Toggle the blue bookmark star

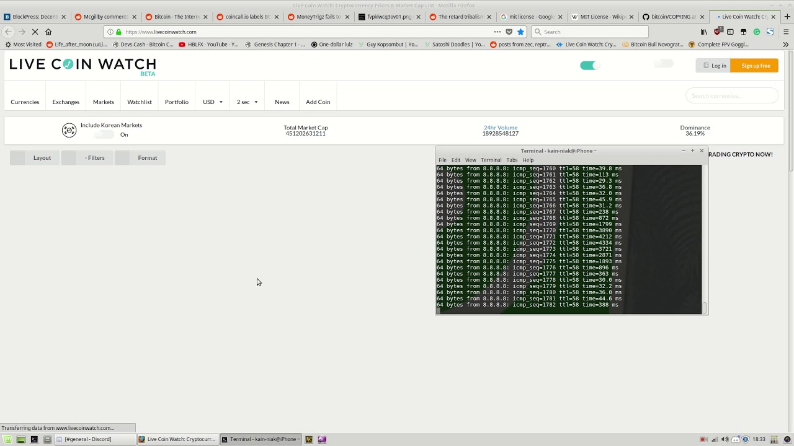(520, 32)
